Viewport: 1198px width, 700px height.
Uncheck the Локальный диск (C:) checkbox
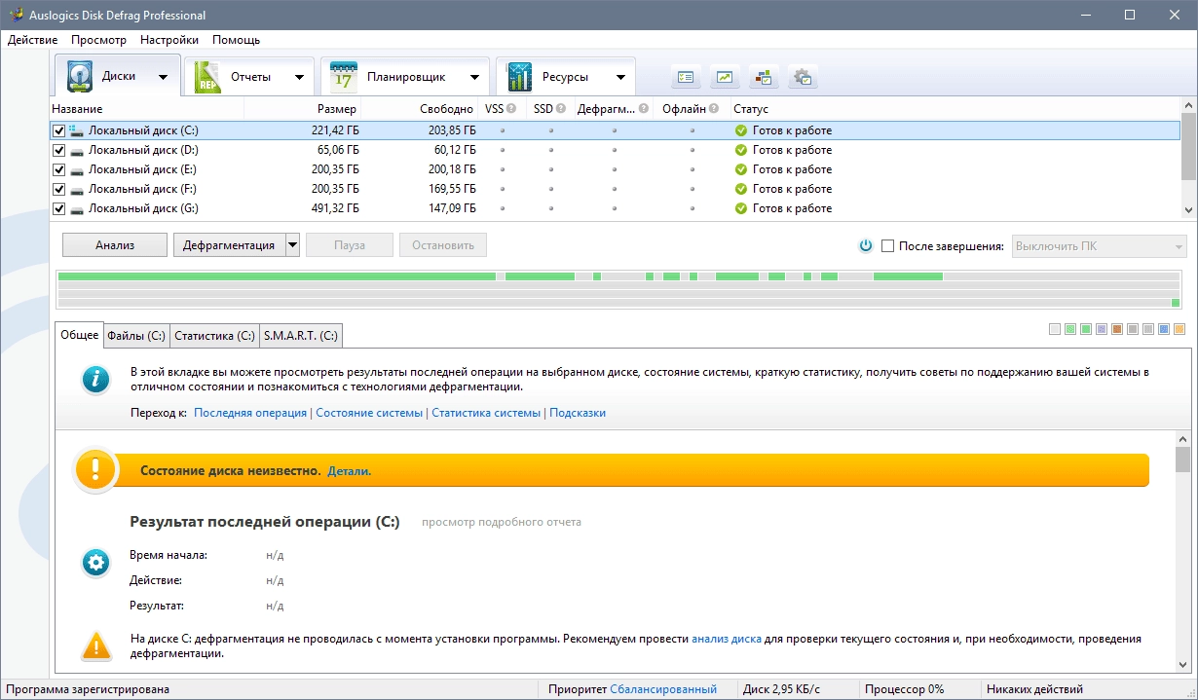59,130
